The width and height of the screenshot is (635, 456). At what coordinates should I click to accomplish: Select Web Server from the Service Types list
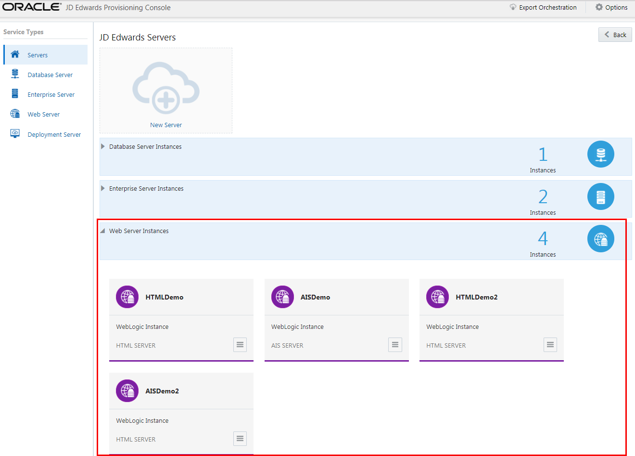(x=43, y=114)
